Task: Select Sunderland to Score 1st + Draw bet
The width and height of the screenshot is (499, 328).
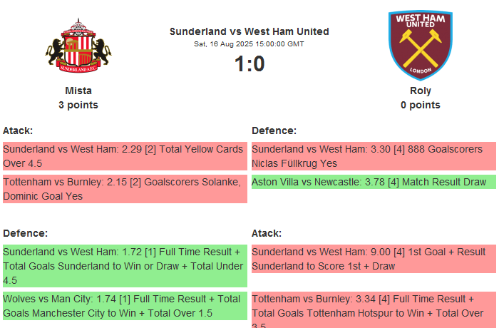Action: click(374, 259)
